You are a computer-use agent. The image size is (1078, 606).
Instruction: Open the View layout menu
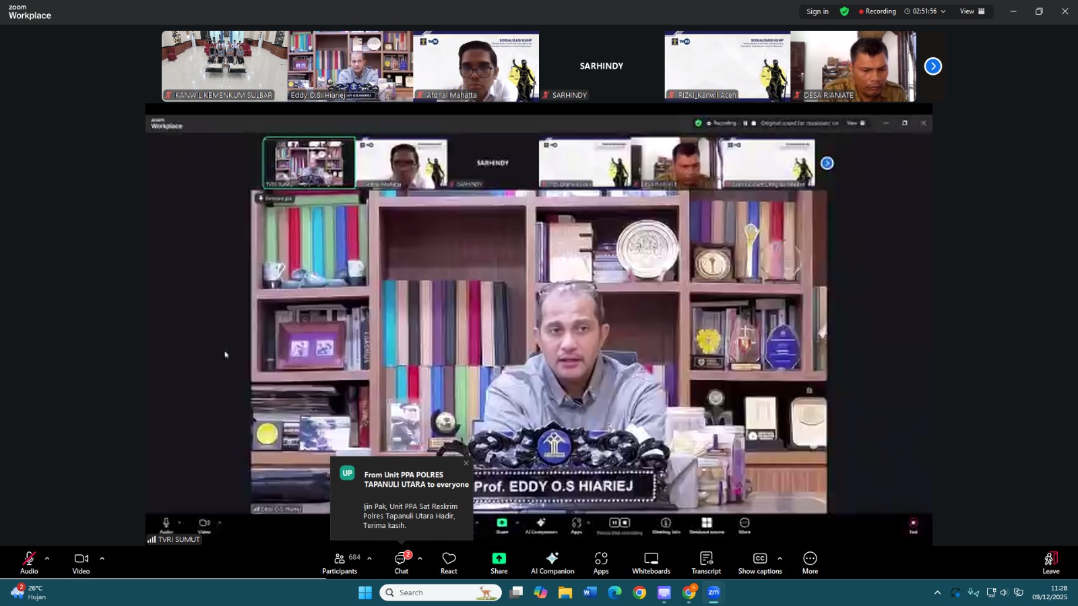tap(972, 11)
